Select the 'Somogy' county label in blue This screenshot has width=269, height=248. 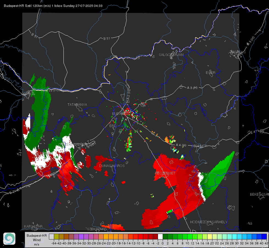click(x=55, y=203)
